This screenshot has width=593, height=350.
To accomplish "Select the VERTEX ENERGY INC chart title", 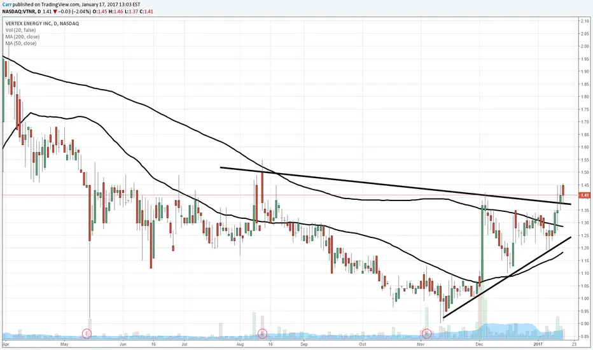I will click(43, 24).
